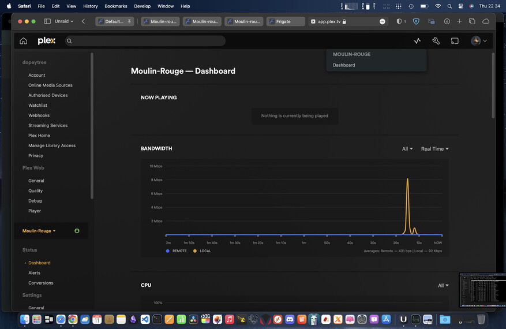The image size is (506, 329).
Task: Open the bandwidth Real Time dropdown
Action: point(434,149)
